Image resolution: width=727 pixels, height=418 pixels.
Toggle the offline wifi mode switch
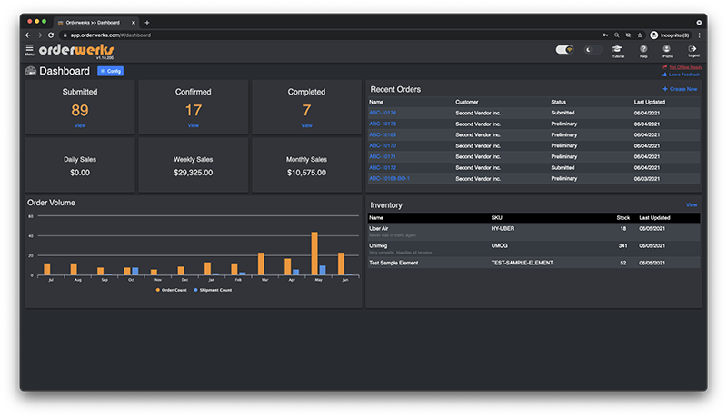pyautogui.click(x=564, y=50)
